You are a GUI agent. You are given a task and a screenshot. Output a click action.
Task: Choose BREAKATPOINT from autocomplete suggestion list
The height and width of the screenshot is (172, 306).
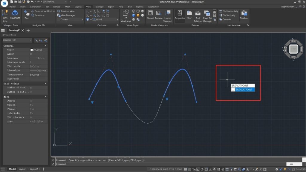pos(244,90)
